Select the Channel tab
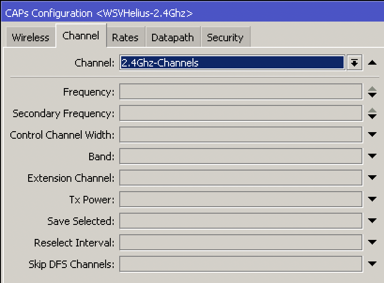This screenshot has height=283, width=384. (x=81, y=35)
